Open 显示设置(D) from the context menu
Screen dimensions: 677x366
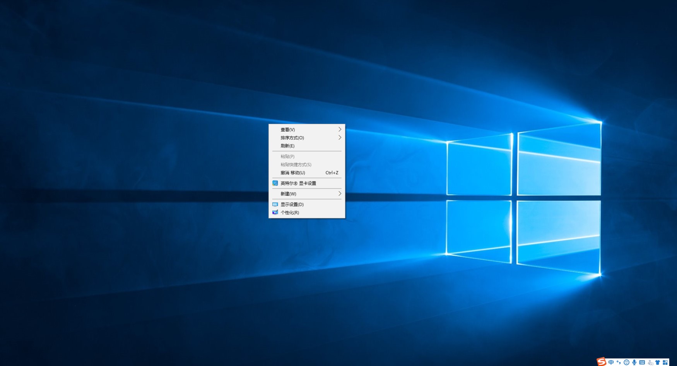307,204
